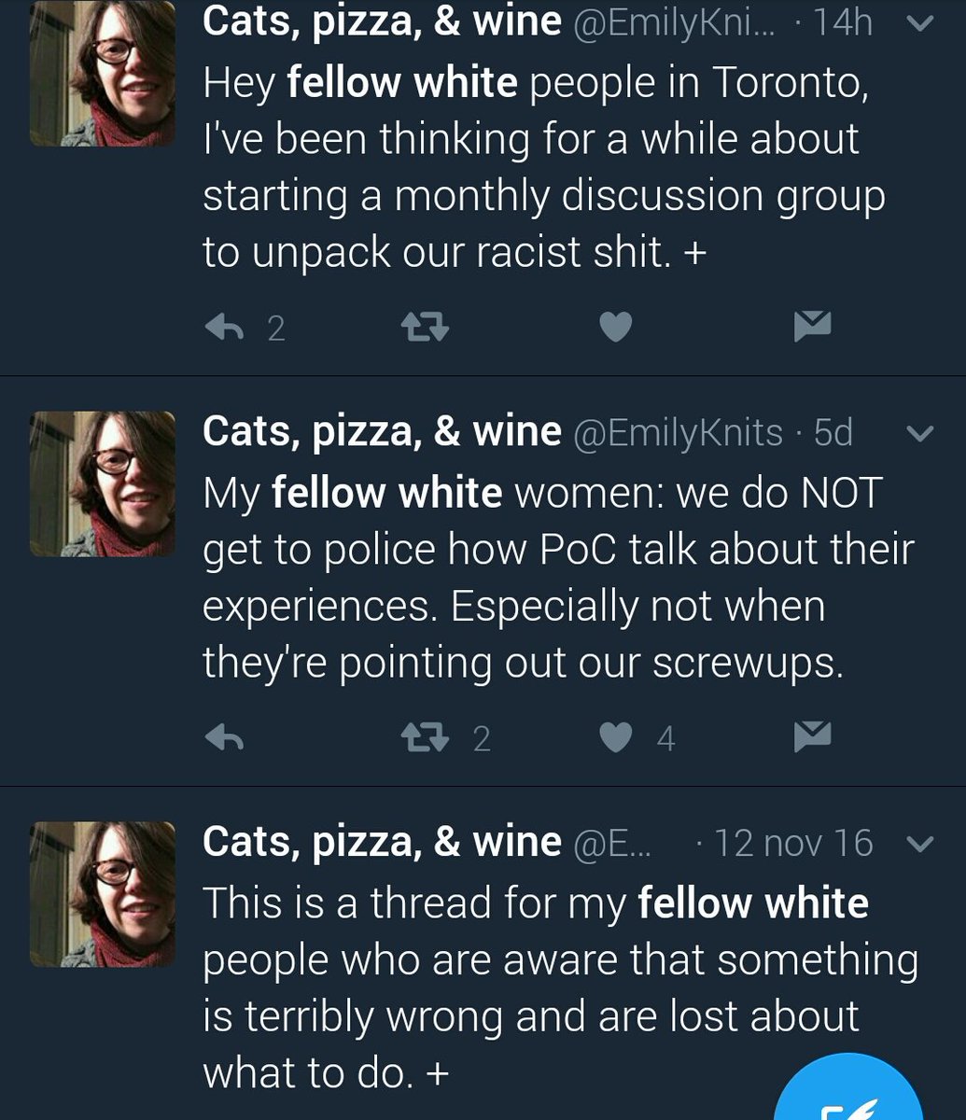Like the Toronto discussion group tweet
The width and height of the screenshot is (966, 1120).
(x=615, y=327)
